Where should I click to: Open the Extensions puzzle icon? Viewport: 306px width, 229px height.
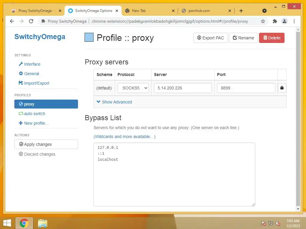click(x=275, y=21)
